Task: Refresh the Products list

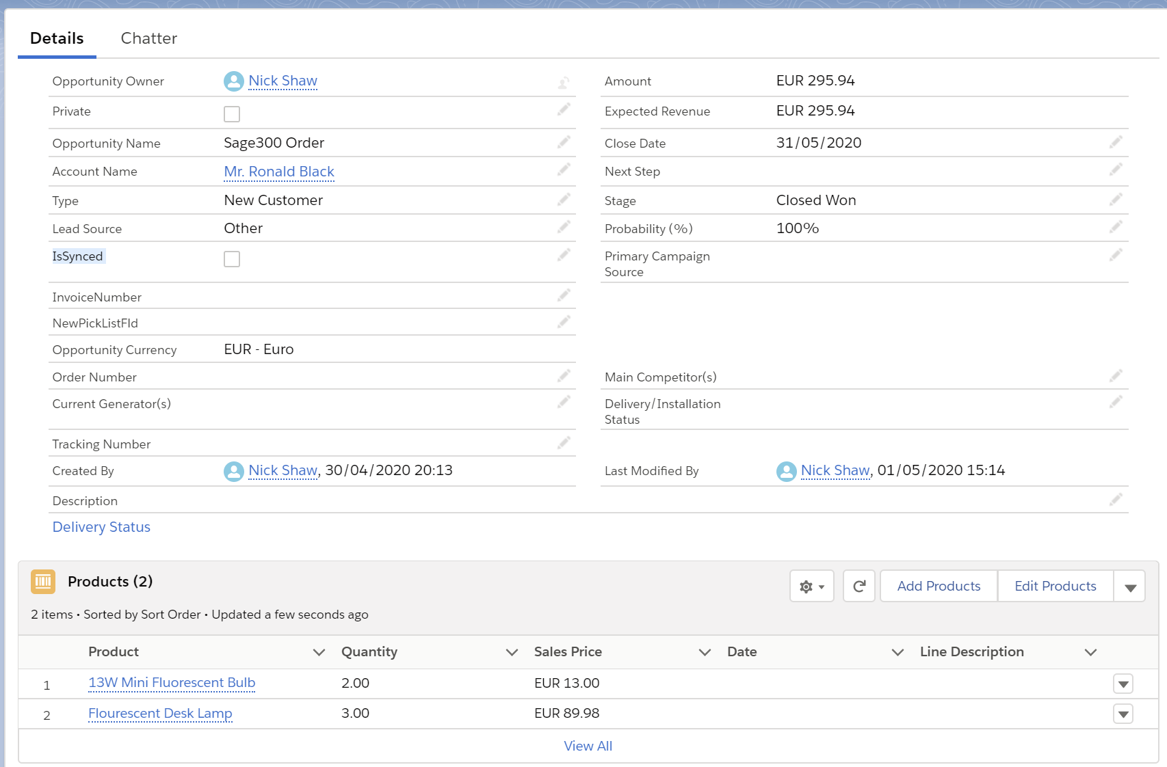Action: (x=859, y=586)
